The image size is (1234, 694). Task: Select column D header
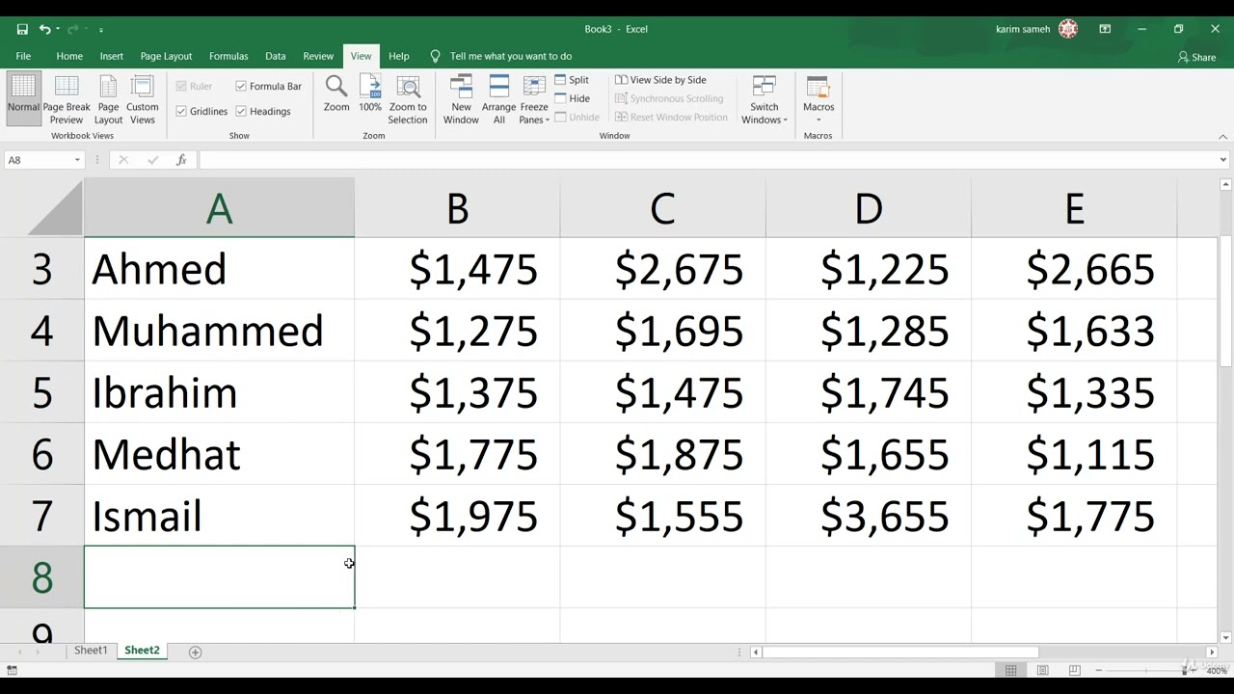click(869, 207)
